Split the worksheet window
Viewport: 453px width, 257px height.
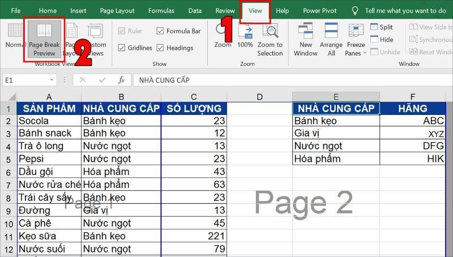point(382,27)
